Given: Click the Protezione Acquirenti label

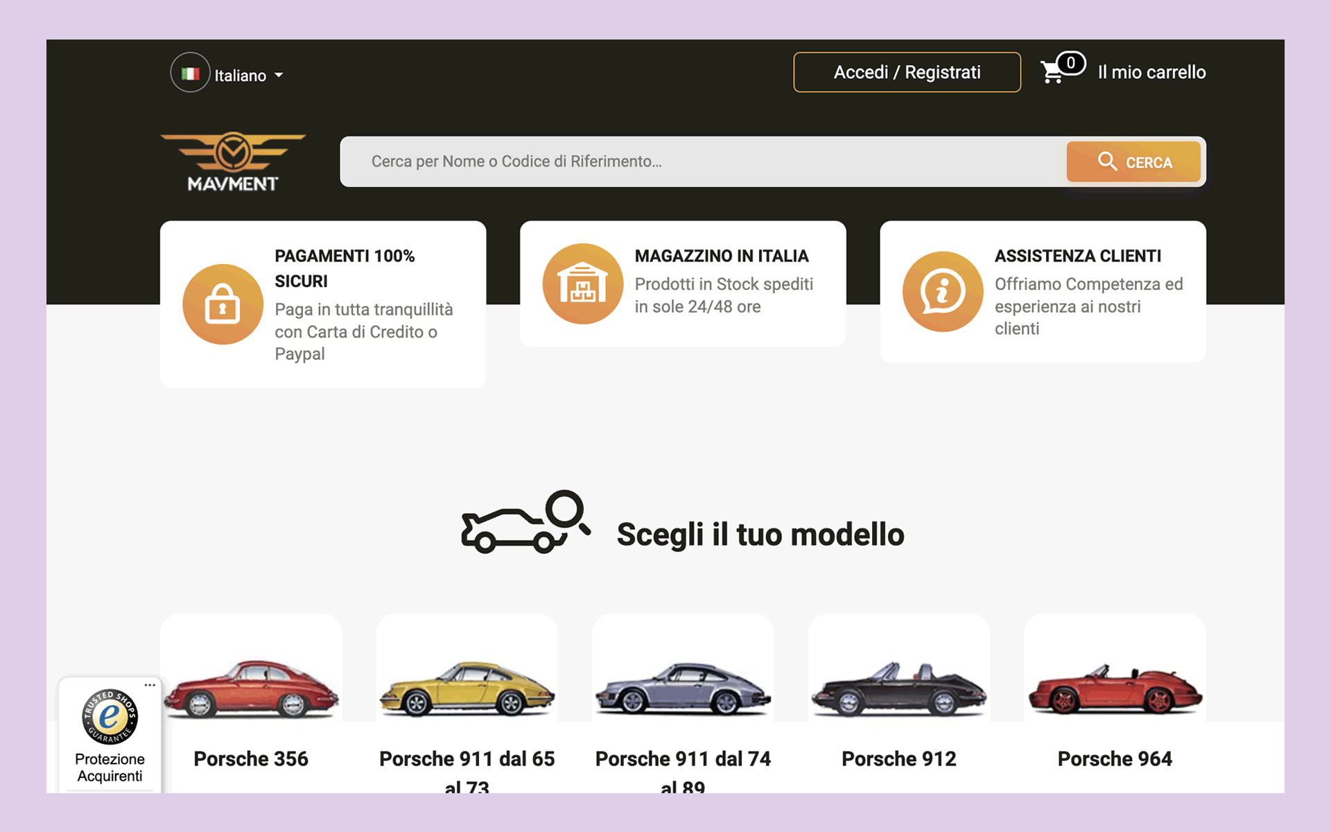Looking at the screenshot, I should [110, 768].
